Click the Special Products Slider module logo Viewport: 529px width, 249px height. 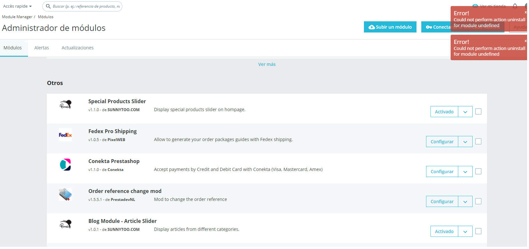tap(65, 105)
